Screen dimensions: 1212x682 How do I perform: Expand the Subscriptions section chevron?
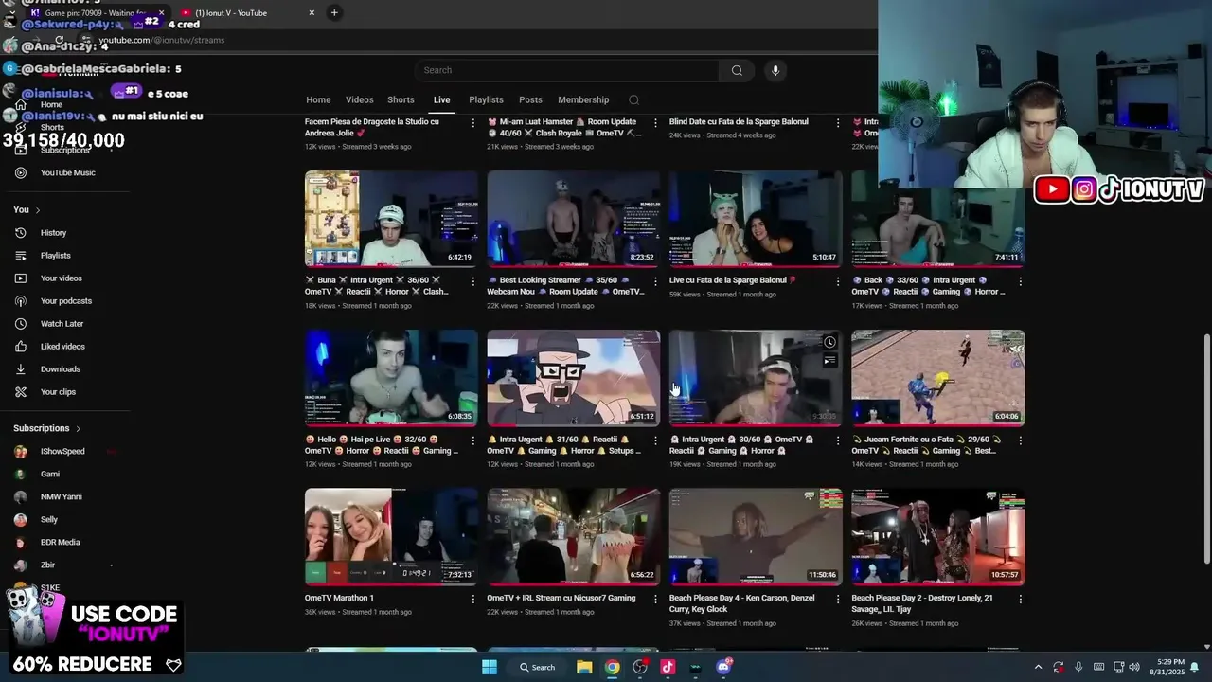pyautogui.click(x=78, y=428)
